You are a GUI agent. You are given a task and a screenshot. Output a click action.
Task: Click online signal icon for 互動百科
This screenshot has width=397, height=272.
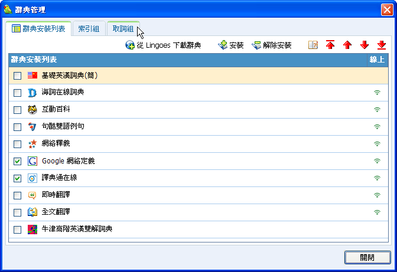(378, 110)
